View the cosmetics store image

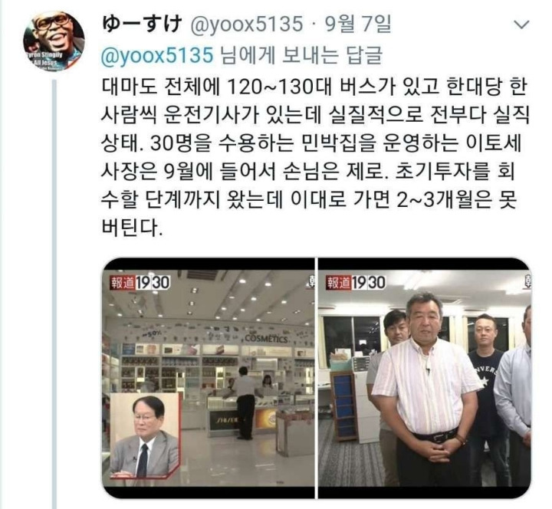(x=208, y=378)
